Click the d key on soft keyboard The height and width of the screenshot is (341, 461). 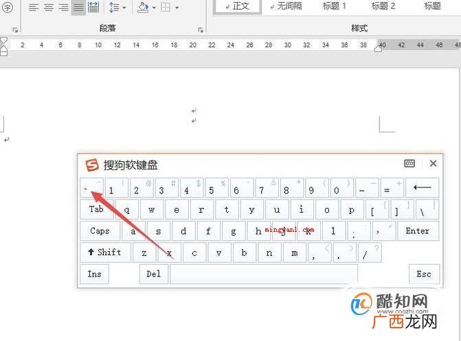click(183, 231)
